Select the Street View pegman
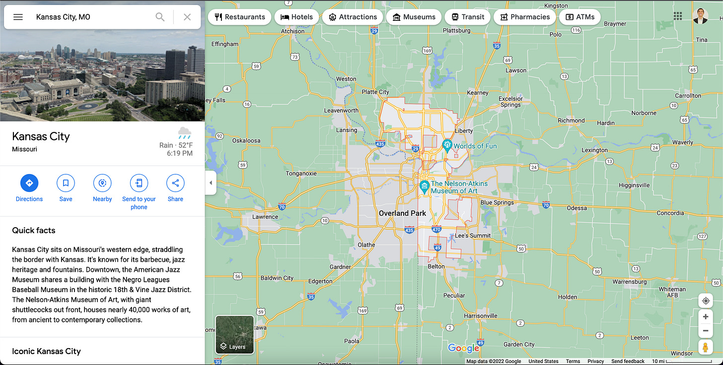Viewport: 723px width, 365px height. pos(705,347)
